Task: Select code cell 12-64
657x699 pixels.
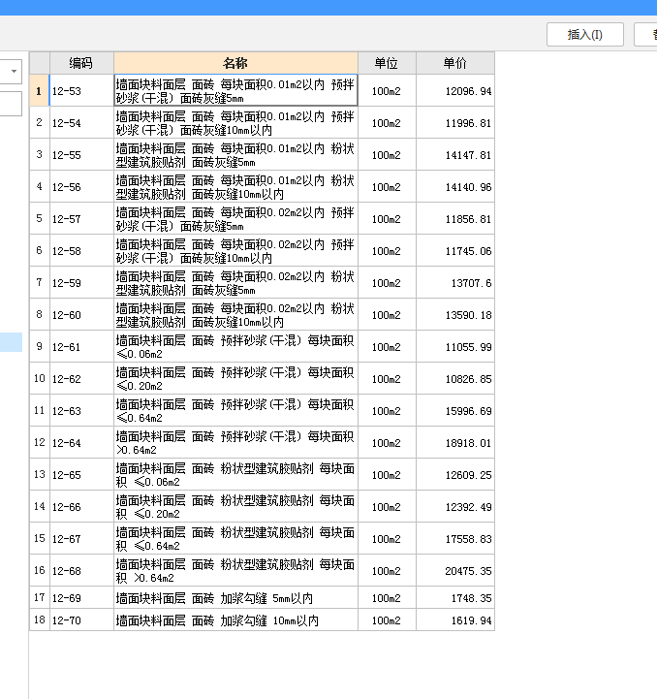Action: (81, 443)
